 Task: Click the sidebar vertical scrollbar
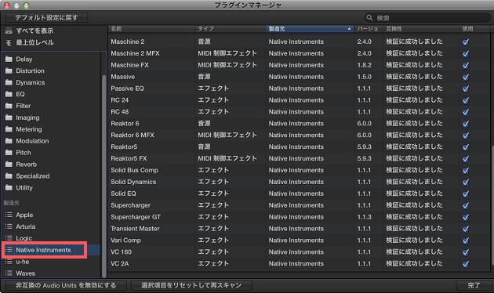pos(104,176)
